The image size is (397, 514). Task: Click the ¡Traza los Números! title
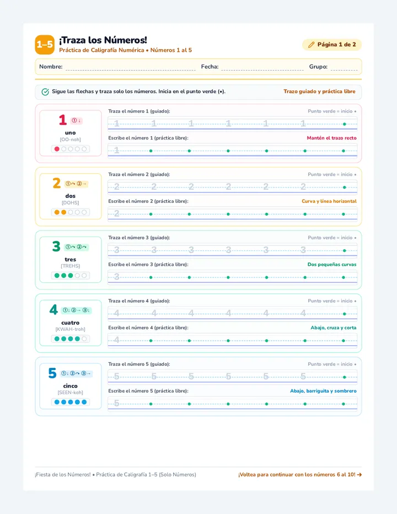tap(103, 40)
